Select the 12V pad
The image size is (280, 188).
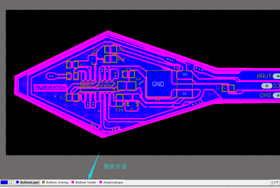pyautogui.click(x=185, y=75)
